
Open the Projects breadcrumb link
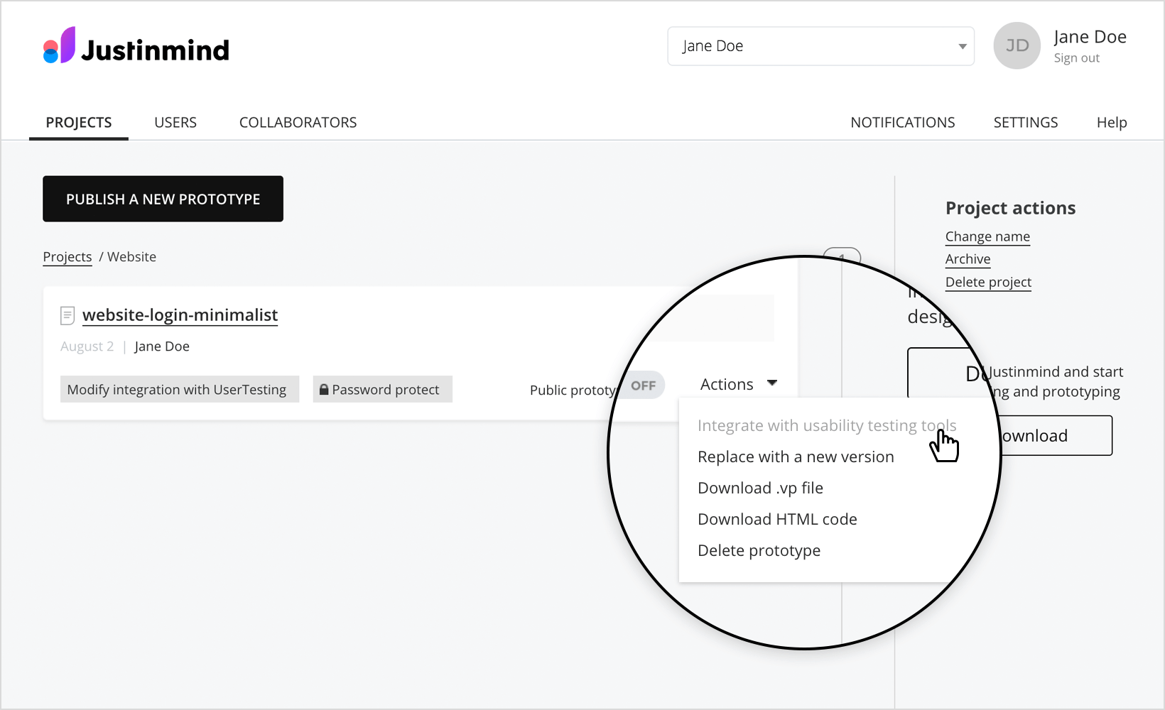(x=67, y=257)
